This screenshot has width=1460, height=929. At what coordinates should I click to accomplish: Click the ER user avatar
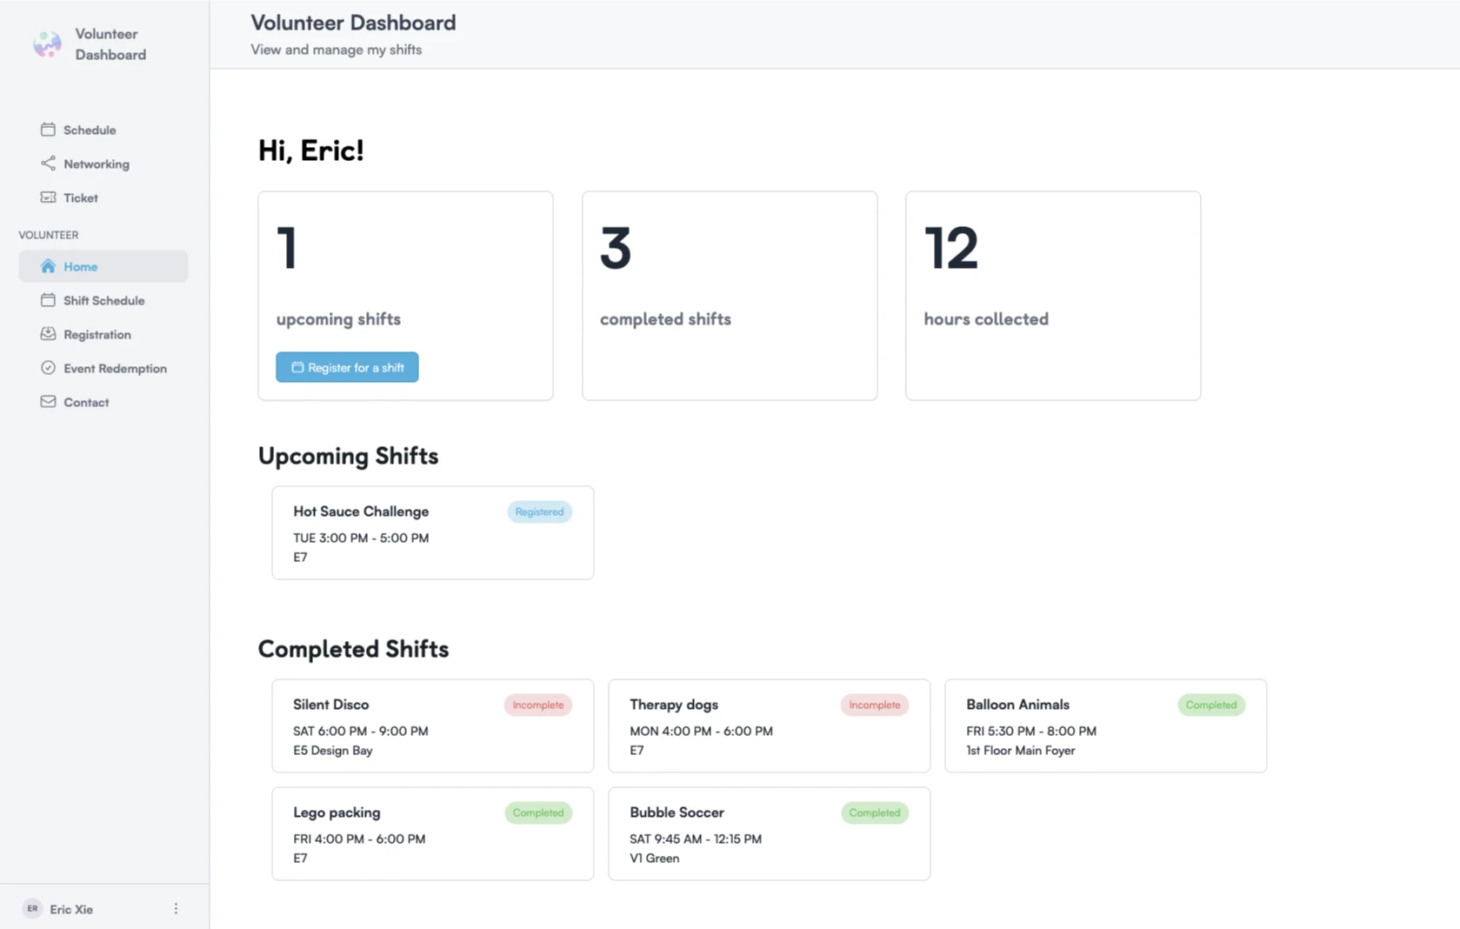click(x=32, y=908)
